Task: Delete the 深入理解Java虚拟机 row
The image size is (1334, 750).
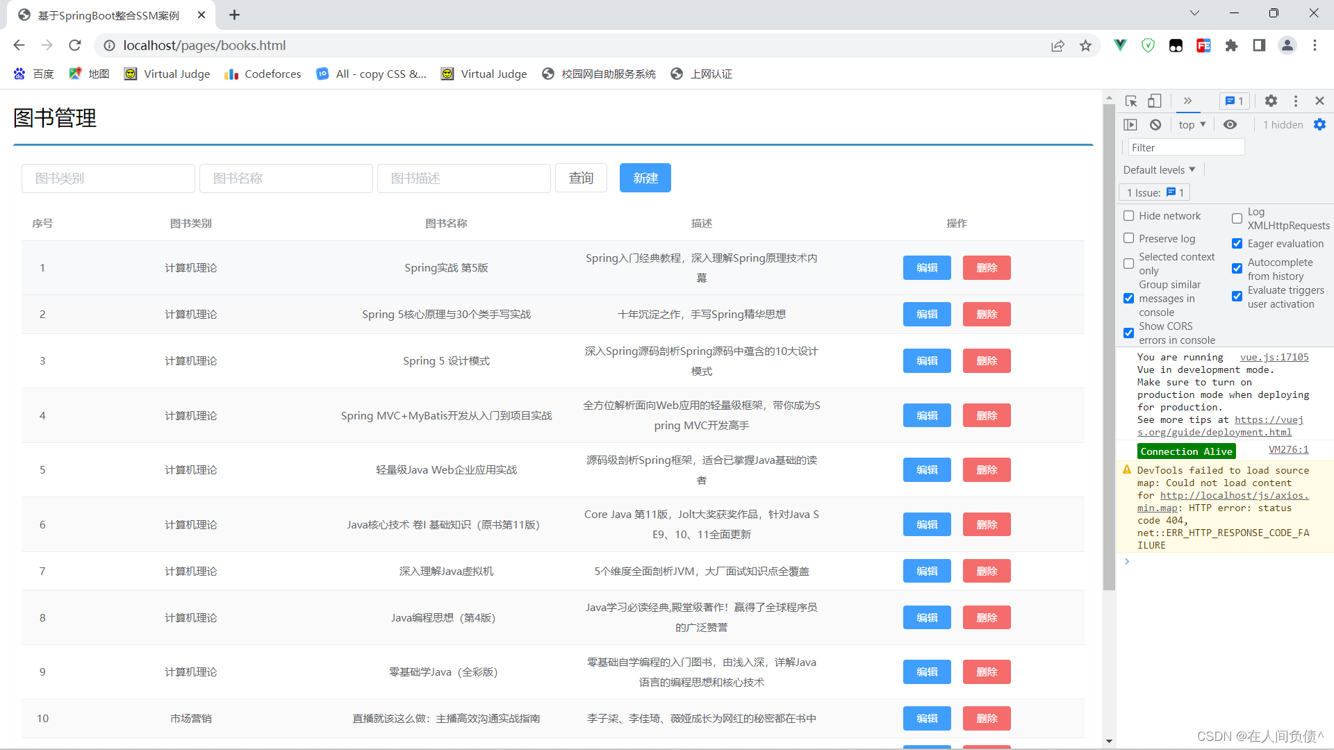Action: (987, 572)
